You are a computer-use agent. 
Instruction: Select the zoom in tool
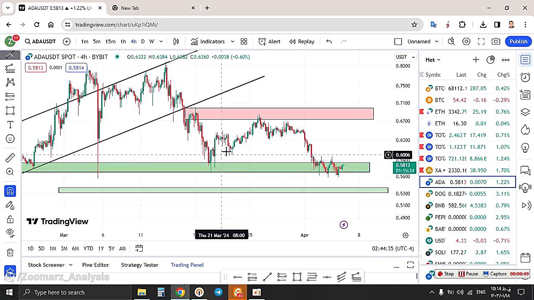pyautogui.click(x=10, y=172)
